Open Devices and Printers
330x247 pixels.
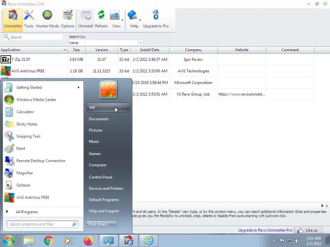(108, 188)
